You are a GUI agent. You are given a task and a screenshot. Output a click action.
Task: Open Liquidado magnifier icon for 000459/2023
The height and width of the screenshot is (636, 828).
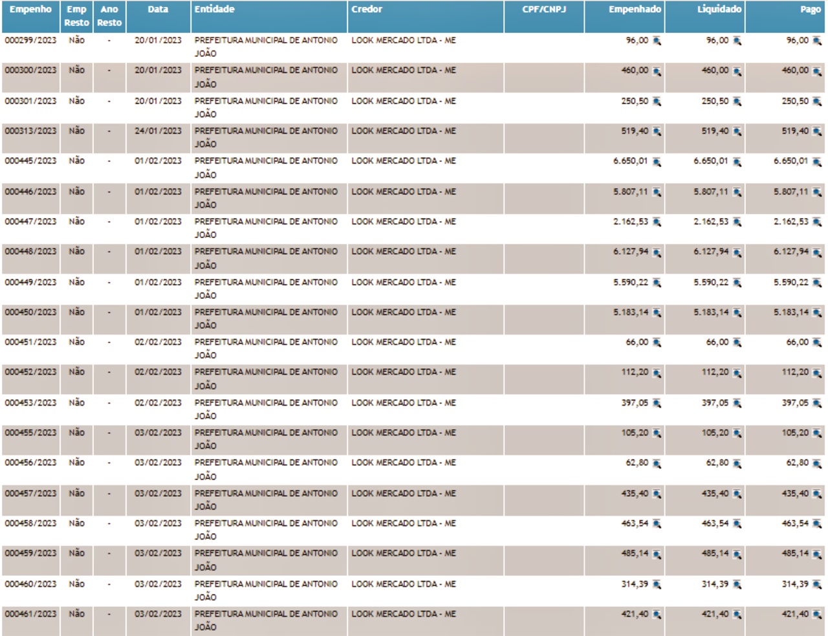[x=737, y=554]
